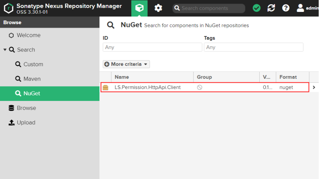Select Welcome in the Browse sidebar
This screenshot has height=179, width=319.
coord(50,35)
